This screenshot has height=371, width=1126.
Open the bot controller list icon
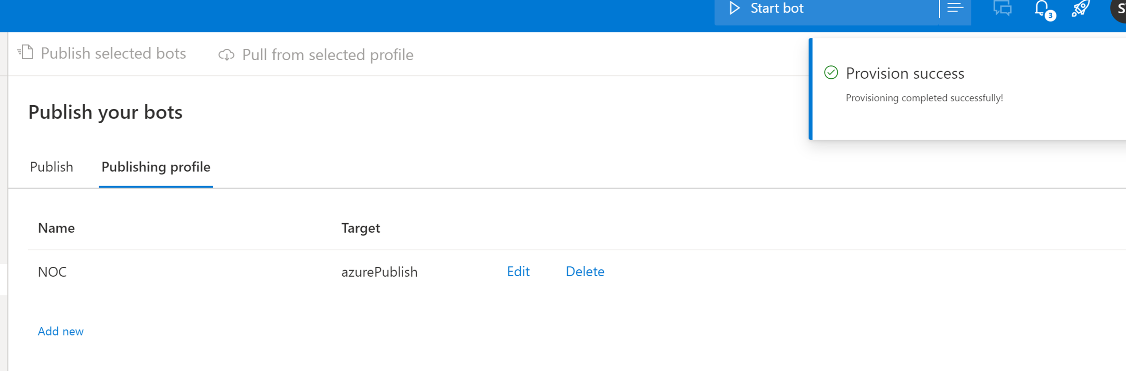pyautogui.click(x=955, y=8)
